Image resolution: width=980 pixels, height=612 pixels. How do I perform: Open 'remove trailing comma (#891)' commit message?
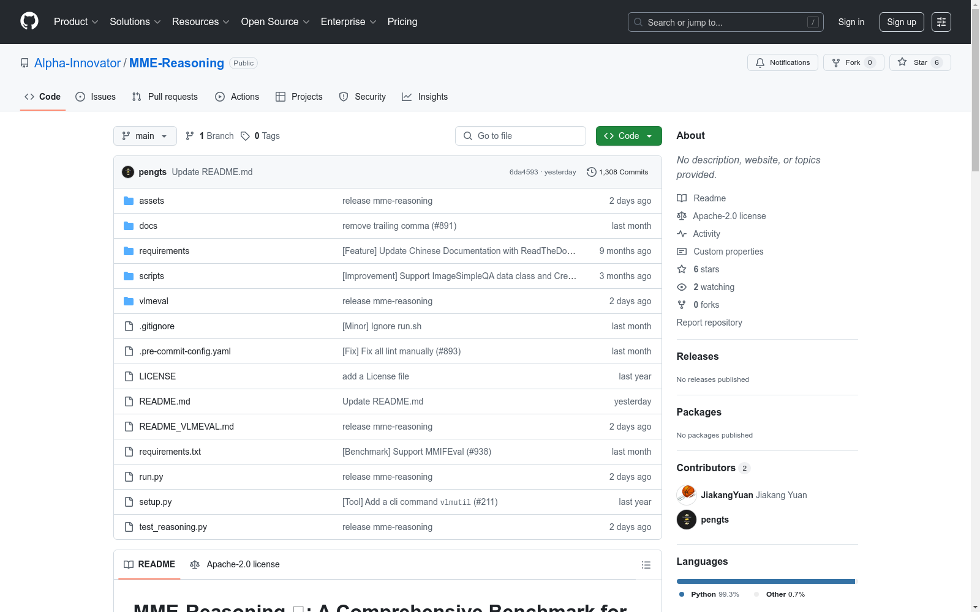coord(399,226)
